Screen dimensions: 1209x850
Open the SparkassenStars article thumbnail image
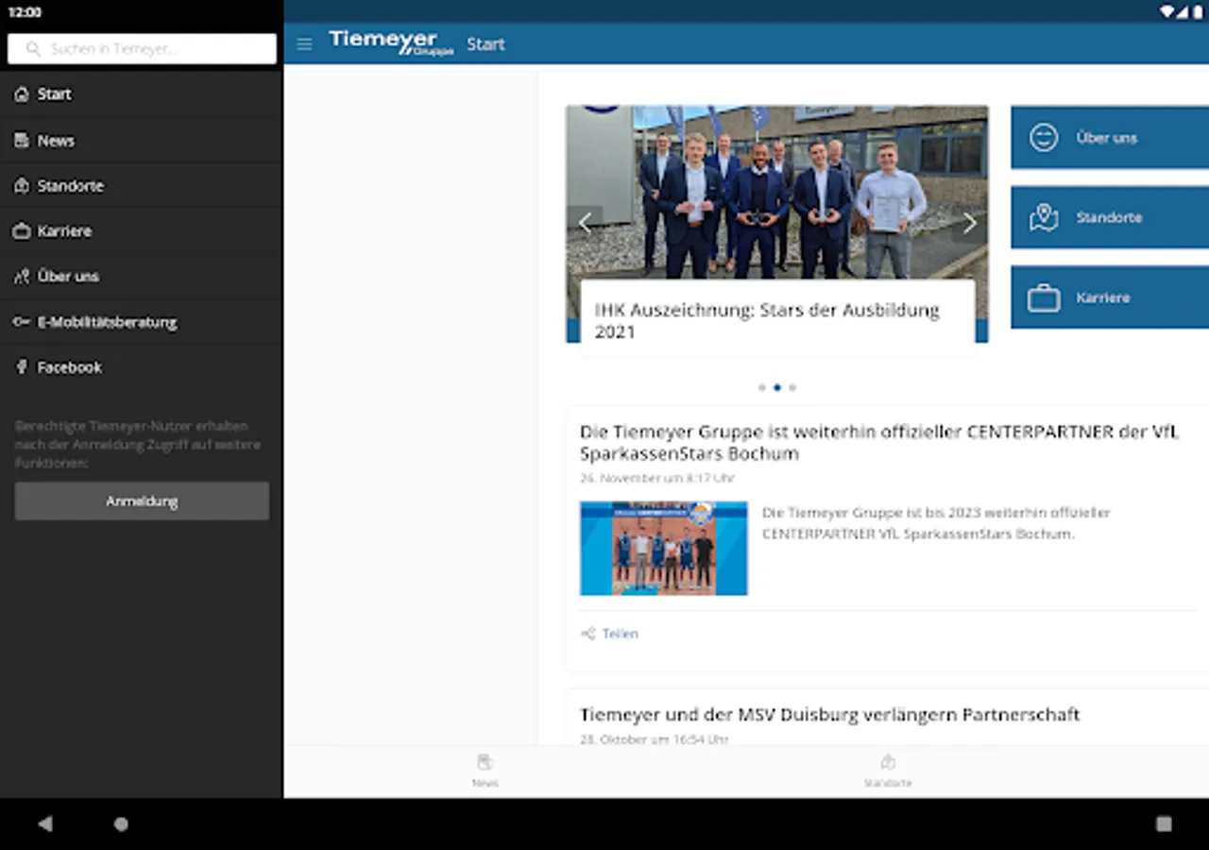tap(664, 548)
